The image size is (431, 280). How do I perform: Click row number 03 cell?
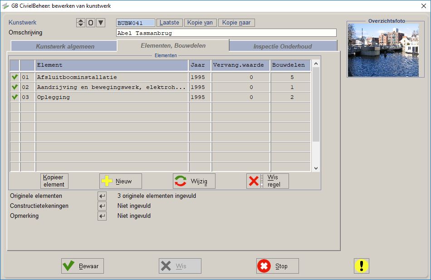pyautogui.click(x=27, y=97)
